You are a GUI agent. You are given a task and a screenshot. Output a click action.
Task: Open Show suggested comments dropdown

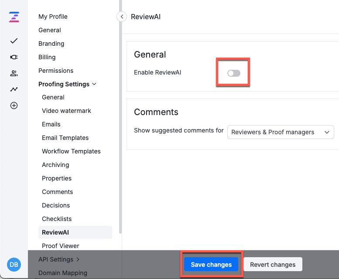(281, 132)
